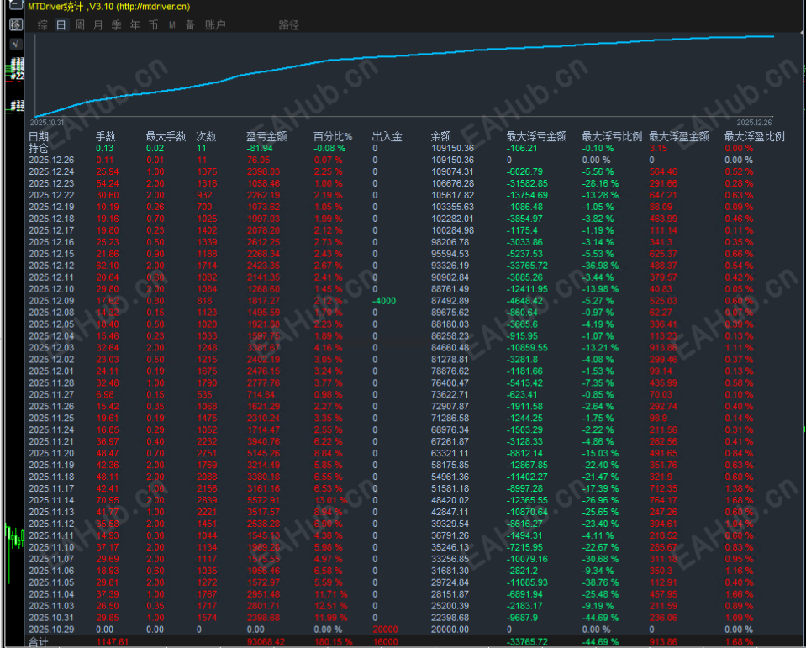Screen dimensions: 806x648
Task: Click lots value 70.95
Action: click(108, 501)
